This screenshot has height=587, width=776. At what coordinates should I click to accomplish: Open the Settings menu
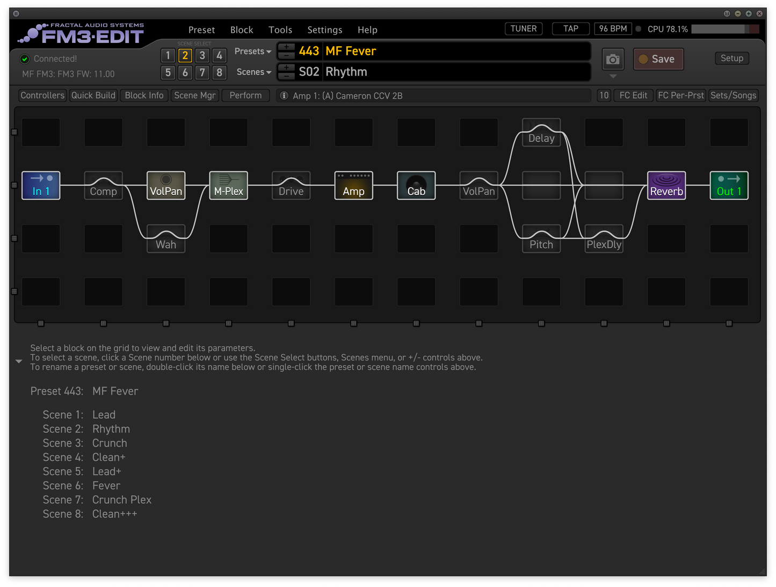[x=324, y=30]
